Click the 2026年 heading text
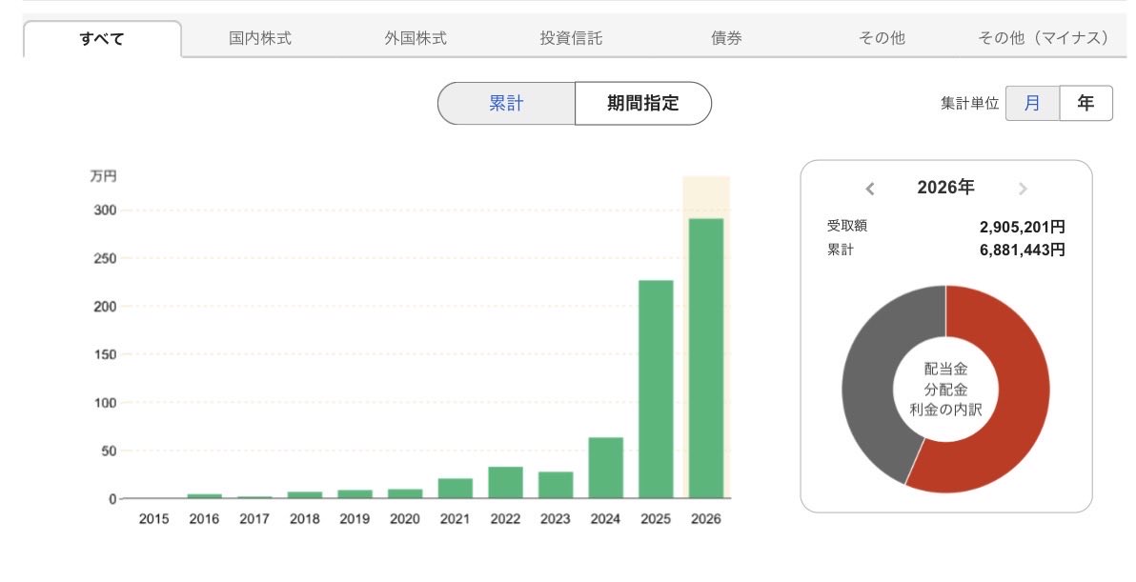This screenshot has height=582, width=1136. pos(945,188)
